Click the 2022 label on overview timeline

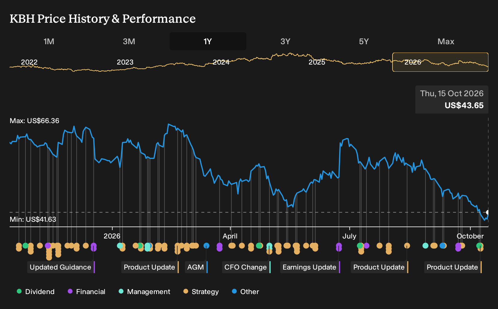point(29,62)
